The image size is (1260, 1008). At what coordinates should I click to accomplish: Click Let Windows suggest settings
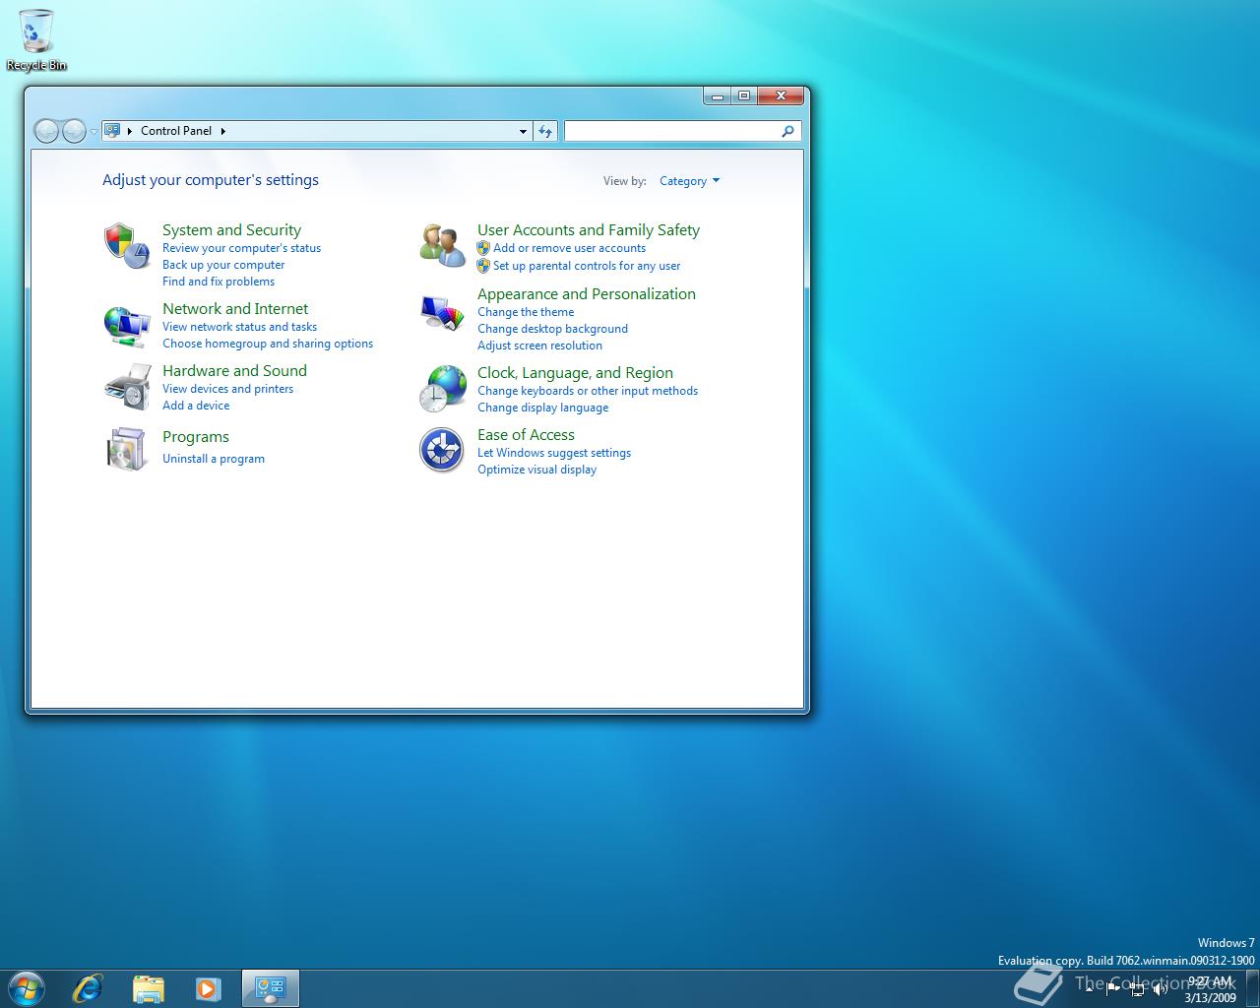point(554,453)
